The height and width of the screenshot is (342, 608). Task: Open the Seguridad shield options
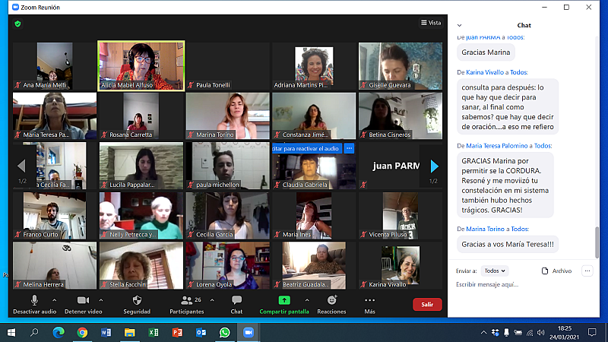[x=137, y=304]
